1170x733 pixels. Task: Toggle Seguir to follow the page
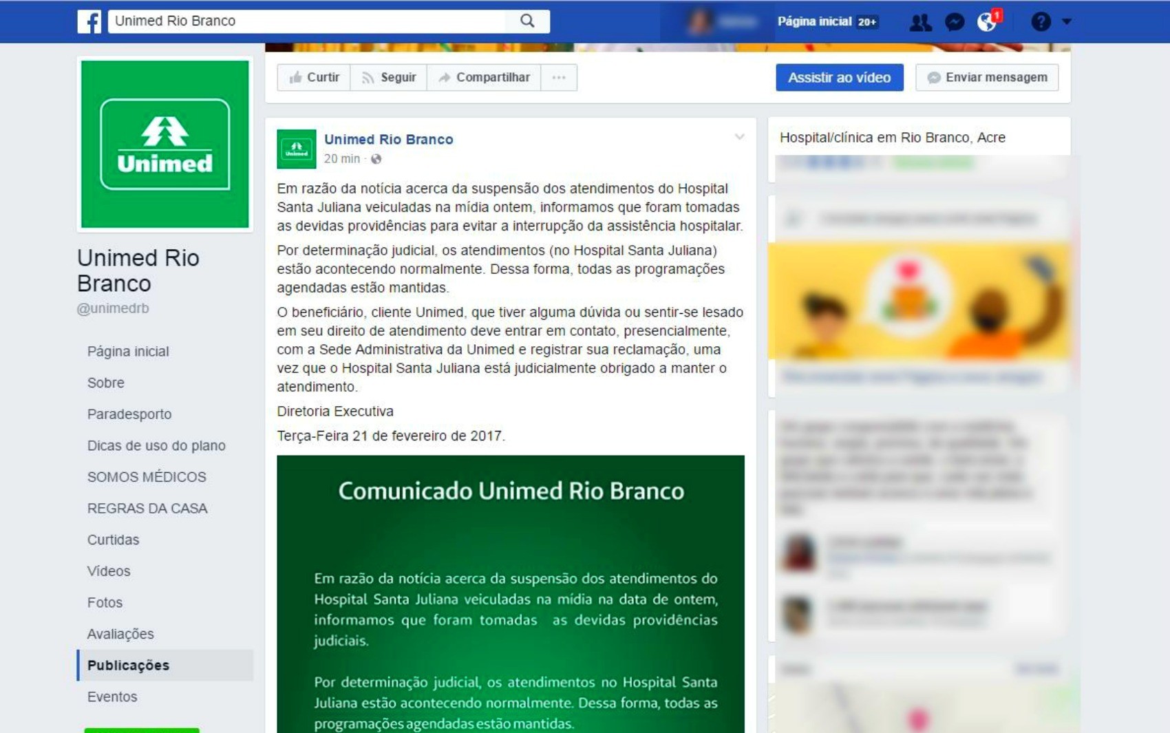pos(389,78)
